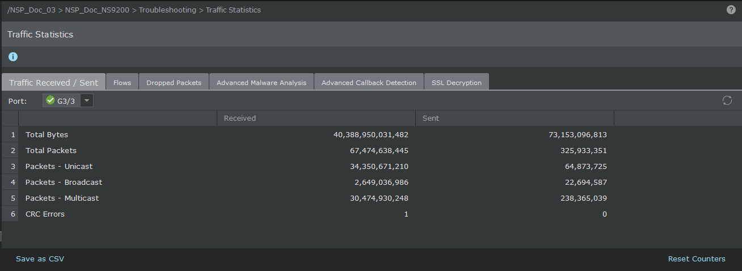Image resolution: width=742 pixels, height=271 pixels.
Task: Select the Total Packets row label
Action: click(x=51, y=151)
